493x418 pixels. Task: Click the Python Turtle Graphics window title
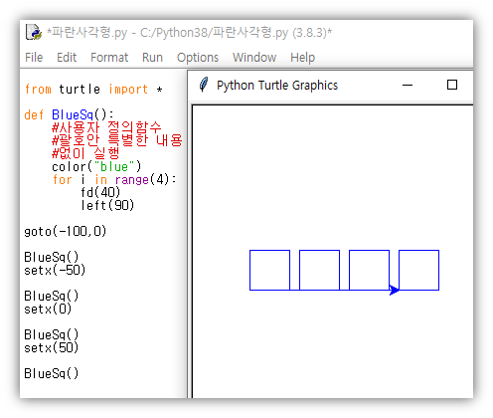coord(277,86)
